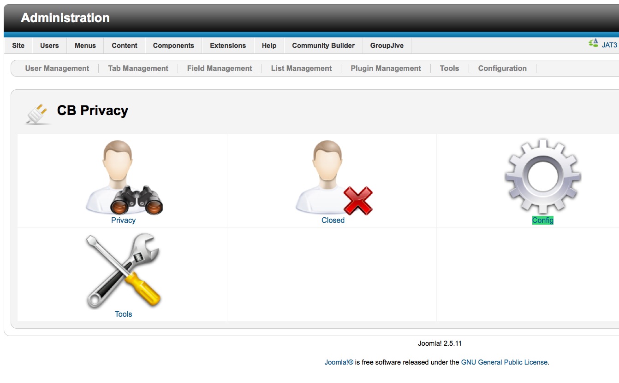Open the Community Builder menu
Viewport: 619px width, 383px height.
click(323, 46)
